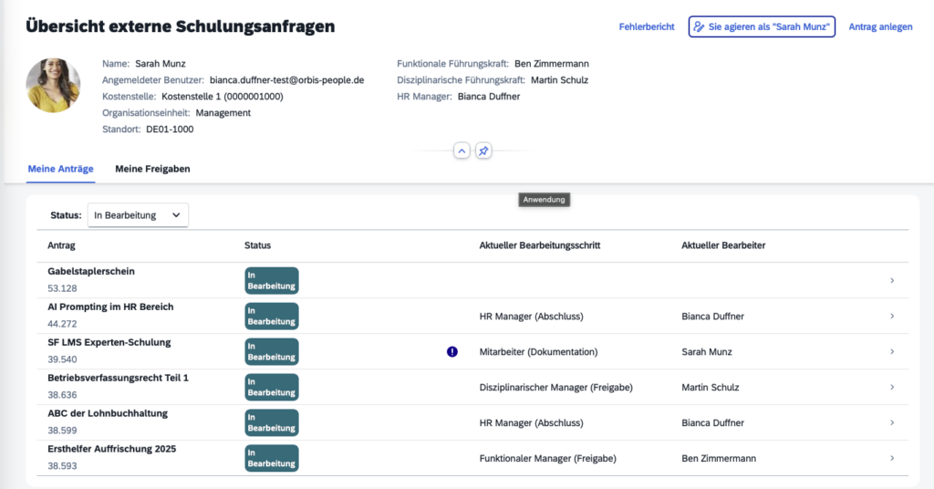Click the blue info icon on SF LMS row
The image size is (934, 489).
(x=452, y=351)
